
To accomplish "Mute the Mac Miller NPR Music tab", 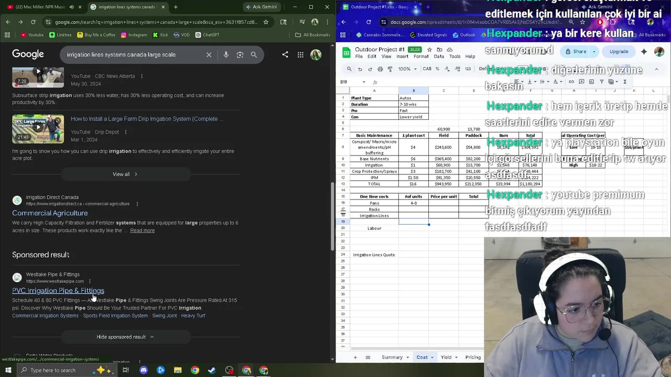I will click(x=71, y=7).
